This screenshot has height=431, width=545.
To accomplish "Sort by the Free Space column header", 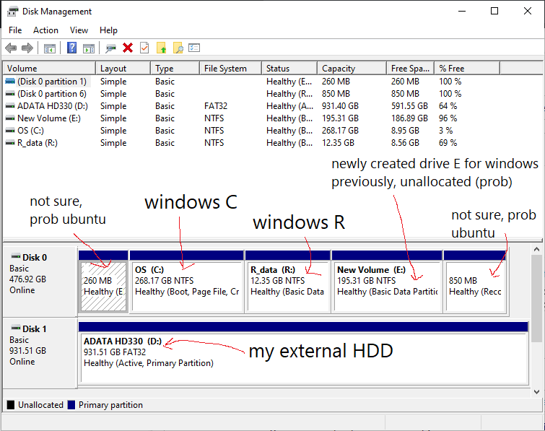I will [411, 69].
